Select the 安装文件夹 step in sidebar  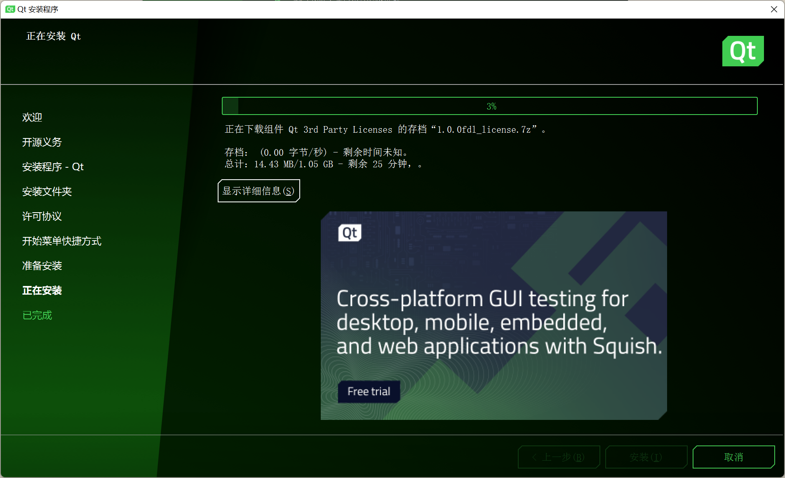point(47,192)
